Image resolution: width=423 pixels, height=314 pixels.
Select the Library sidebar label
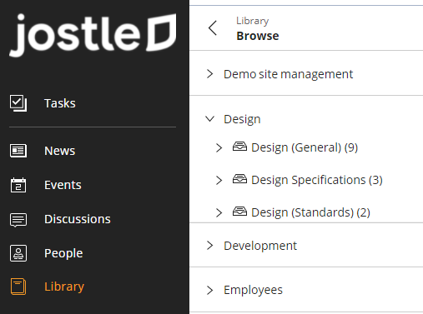point(64,287)
